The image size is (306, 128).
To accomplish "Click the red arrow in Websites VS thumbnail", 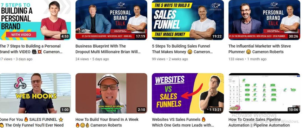I will (x=192, y=91).
